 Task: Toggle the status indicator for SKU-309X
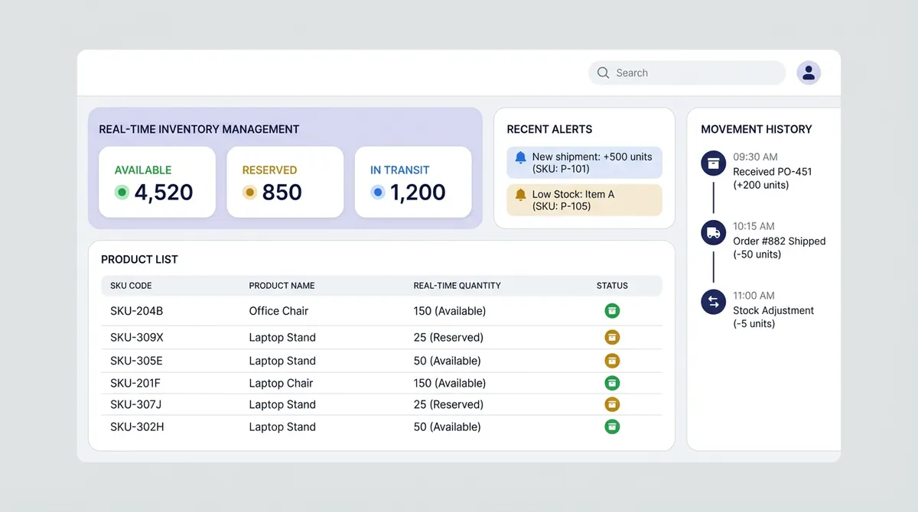tap(612, 337)
